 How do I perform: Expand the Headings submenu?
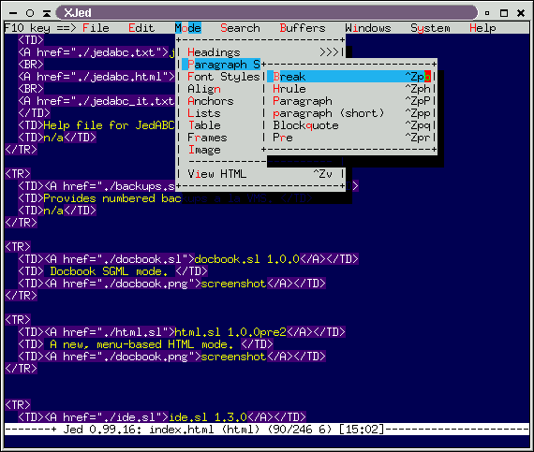tap(263, 52)
